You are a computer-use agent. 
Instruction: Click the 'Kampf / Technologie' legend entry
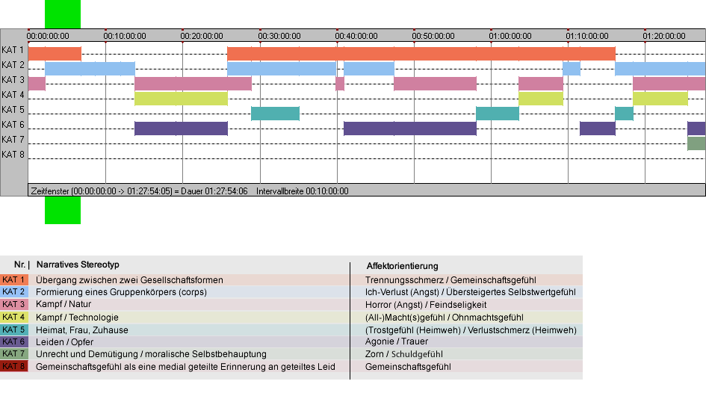[77, 317]
